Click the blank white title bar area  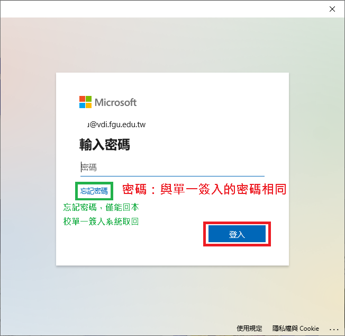point(154,9)
